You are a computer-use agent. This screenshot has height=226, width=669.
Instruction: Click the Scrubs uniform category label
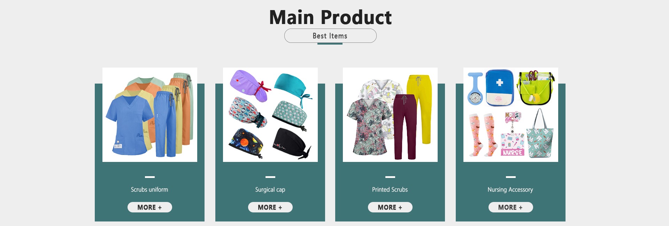pyautogui.click(x=149, y=189)
